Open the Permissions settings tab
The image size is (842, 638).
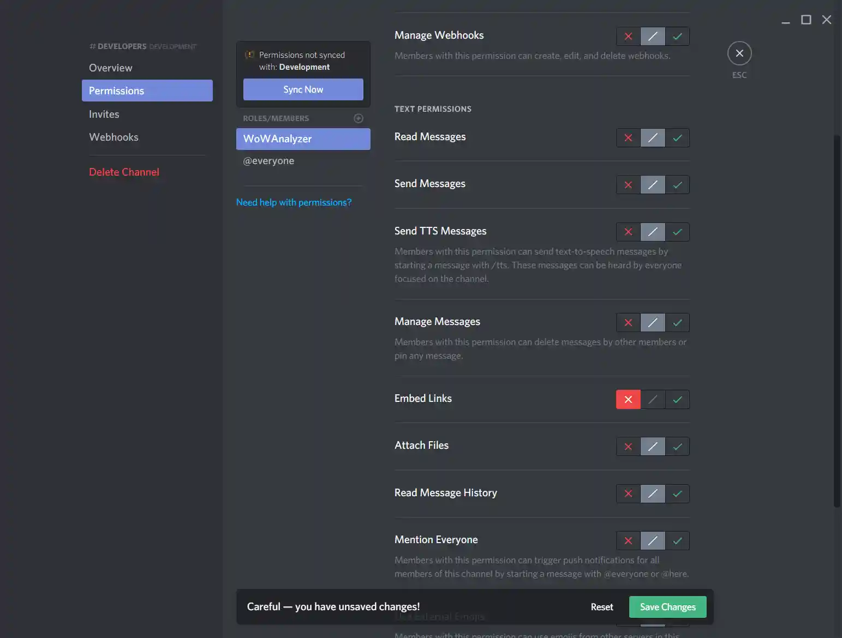click(x=147, y=91)
